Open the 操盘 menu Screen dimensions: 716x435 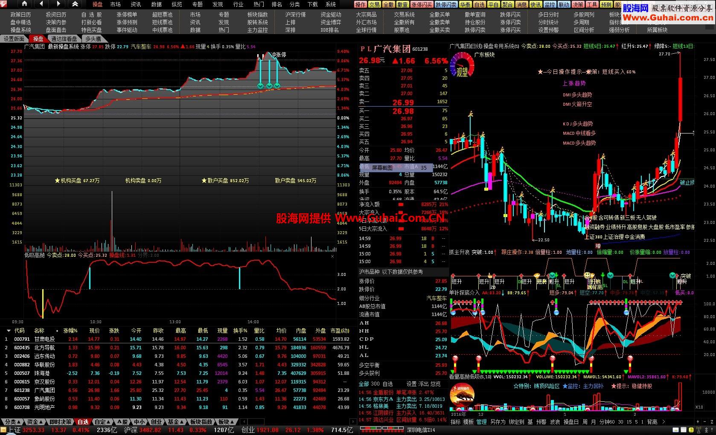(x=98, y=4)
